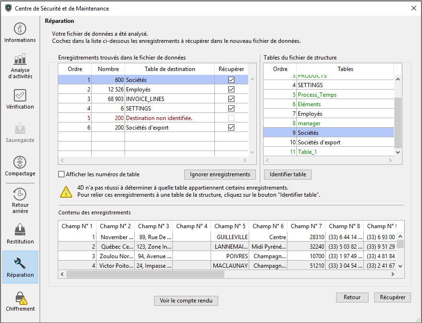Toggle Récupérer checkbox for INVOICE_LINES
The width and height of the screenshot is (422, 323).
(x=231, y=99)
